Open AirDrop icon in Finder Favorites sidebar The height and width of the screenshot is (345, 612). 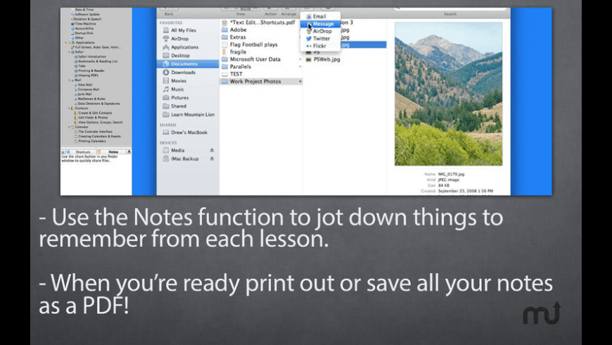pos(166,39)
